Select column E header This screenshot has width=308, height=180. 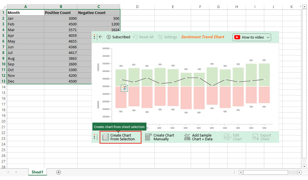173,7
